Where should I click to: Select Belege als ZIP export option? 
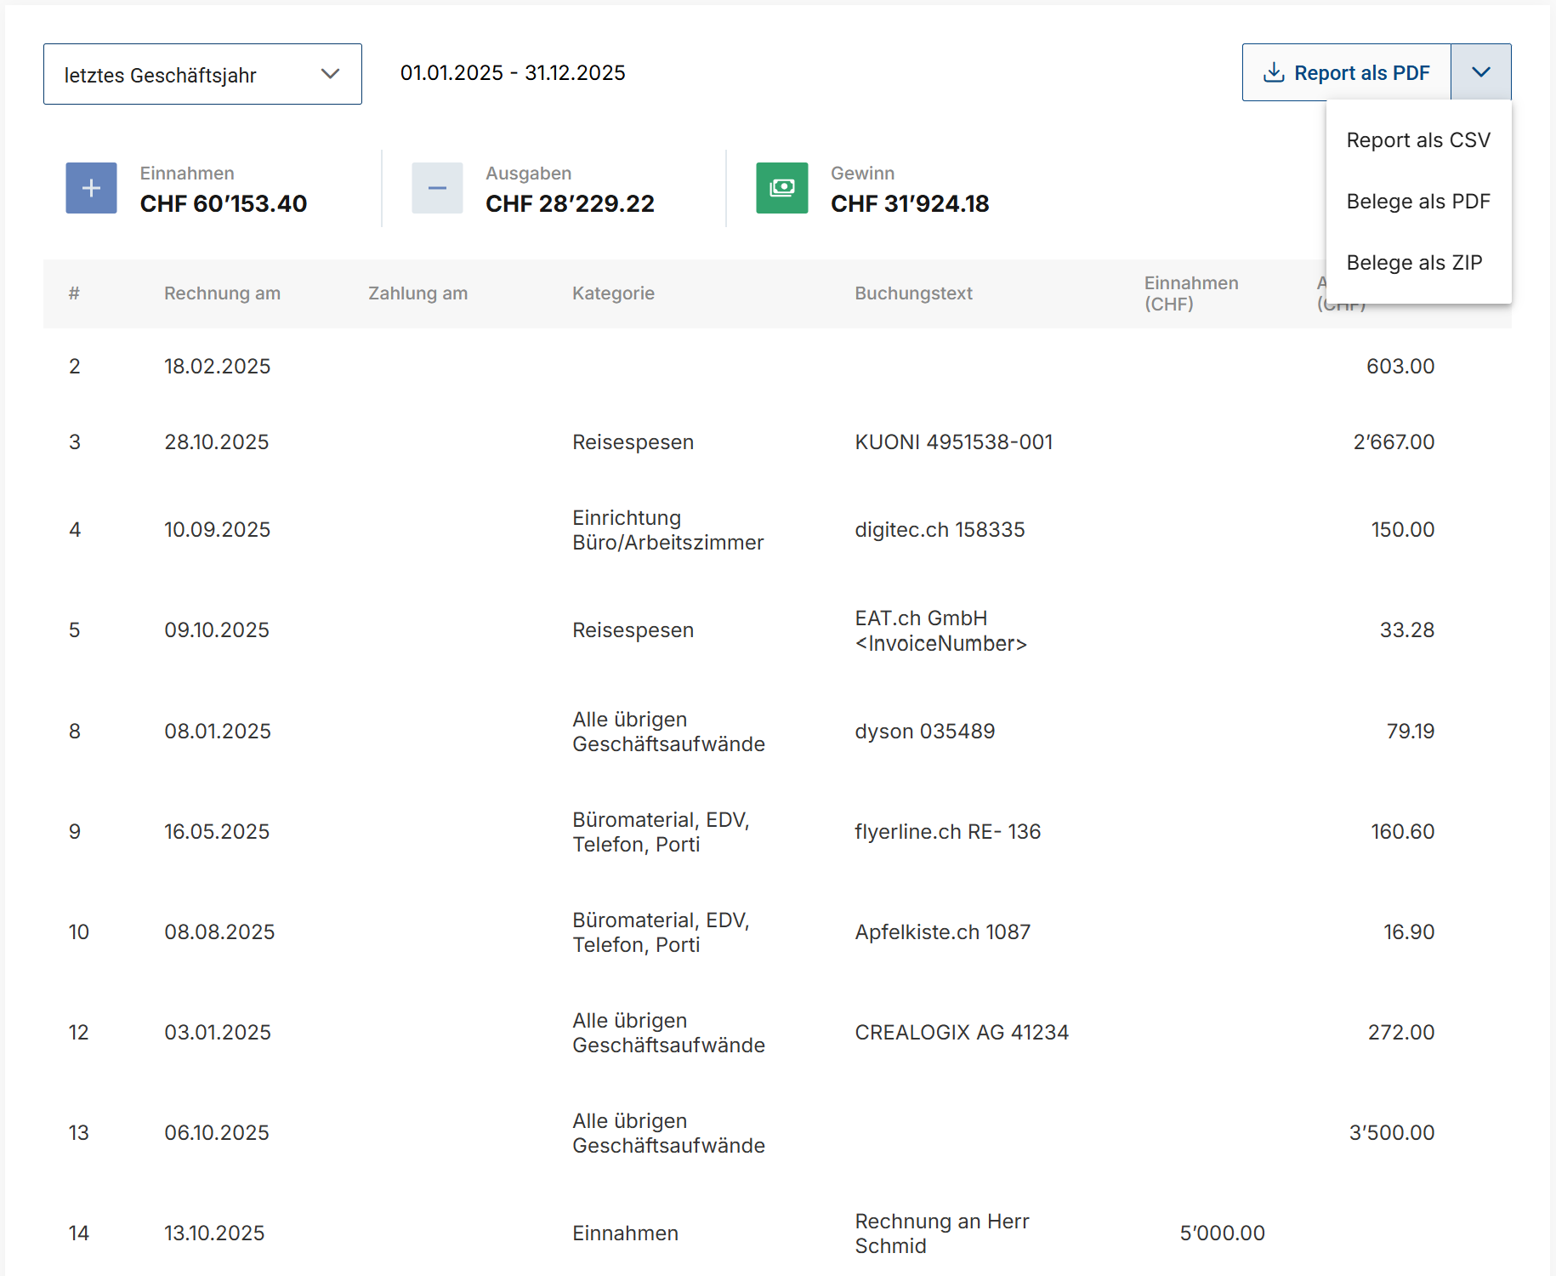coord(1414,263)
